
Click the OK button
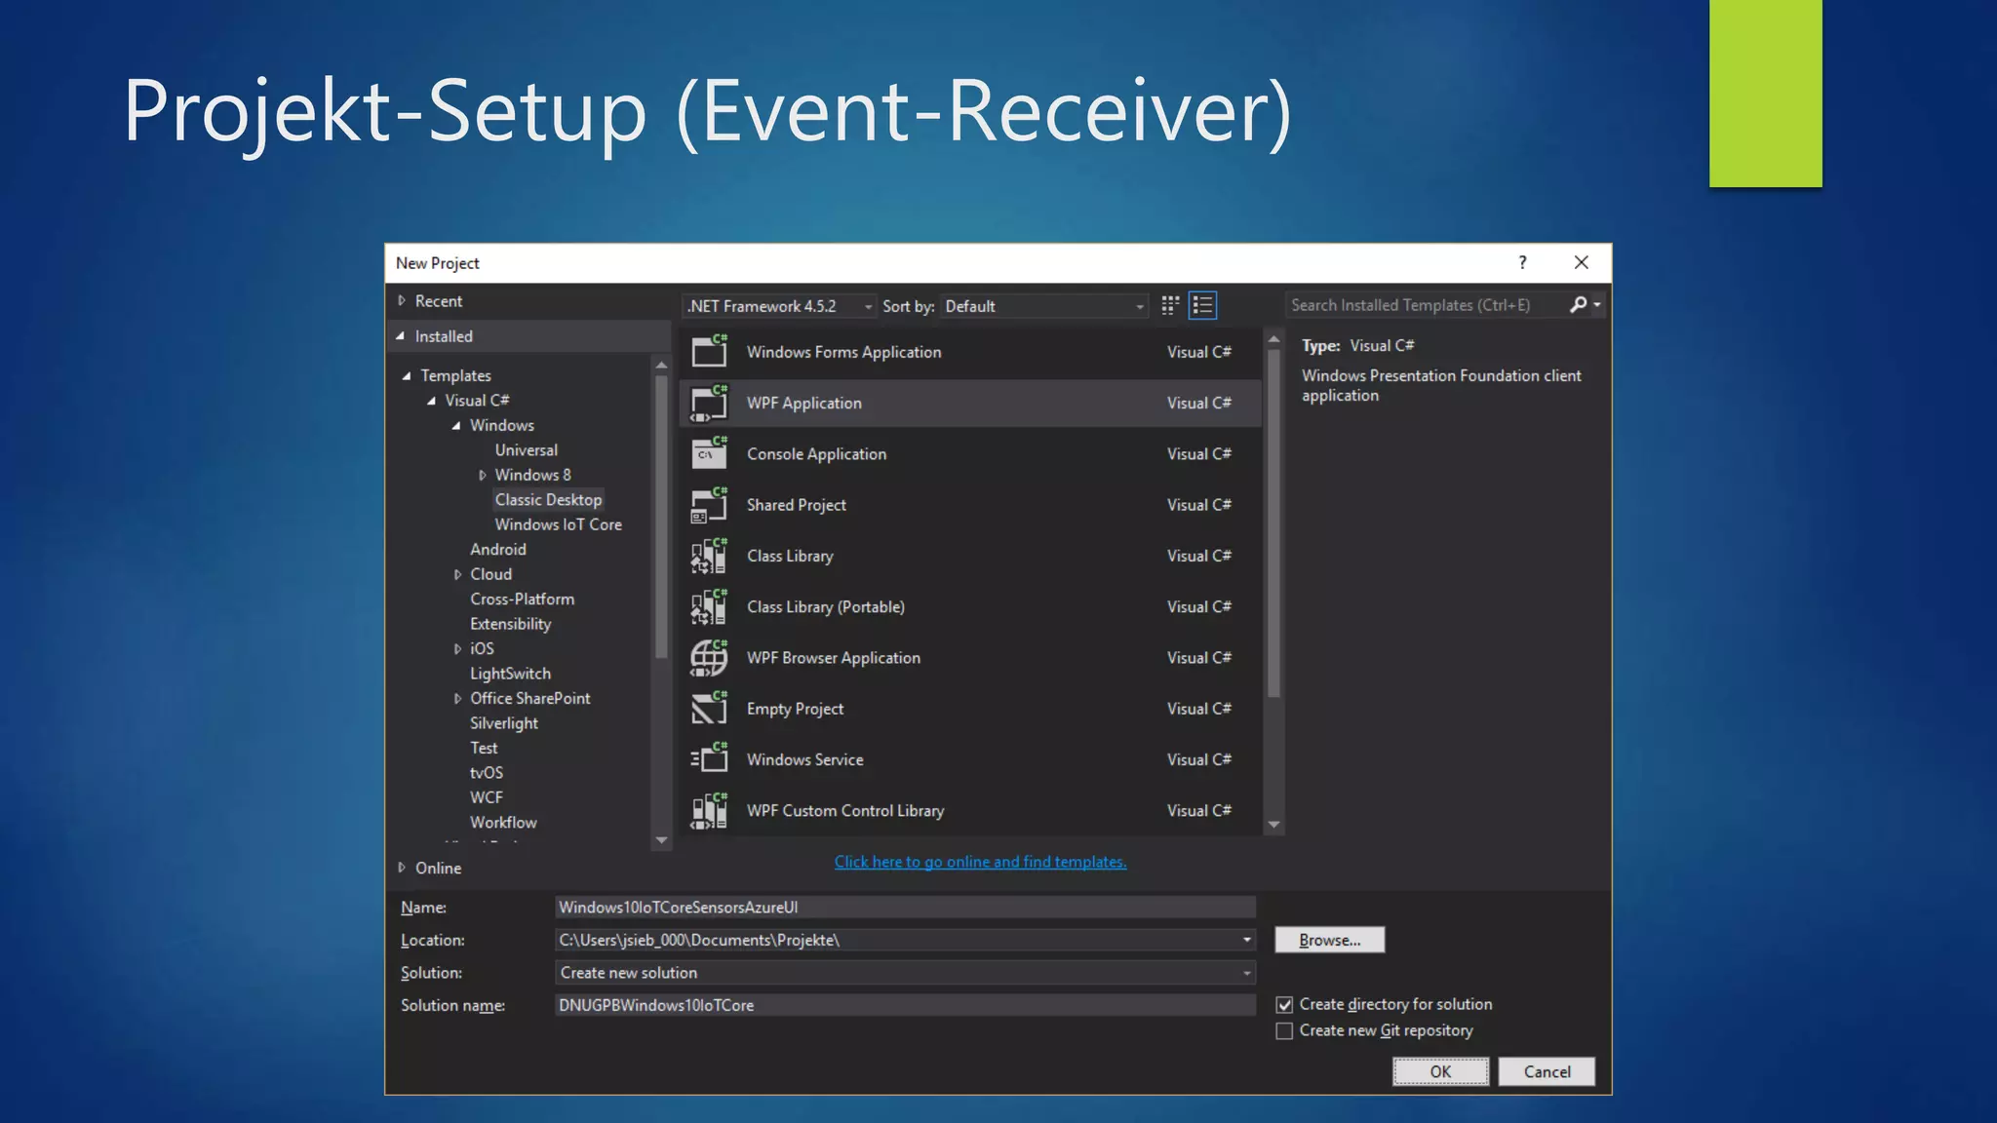(x=1440, y=1071)
